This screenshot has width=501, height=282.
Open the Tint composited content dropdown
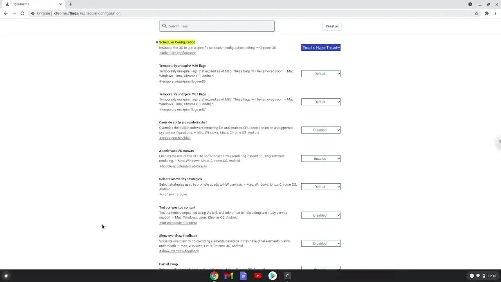[x=321, y=215]
